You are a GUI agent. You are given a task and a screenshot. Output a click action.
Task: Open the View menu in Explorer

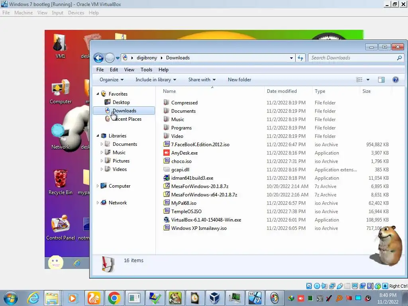pyautogui.click(x=129, y=70)
